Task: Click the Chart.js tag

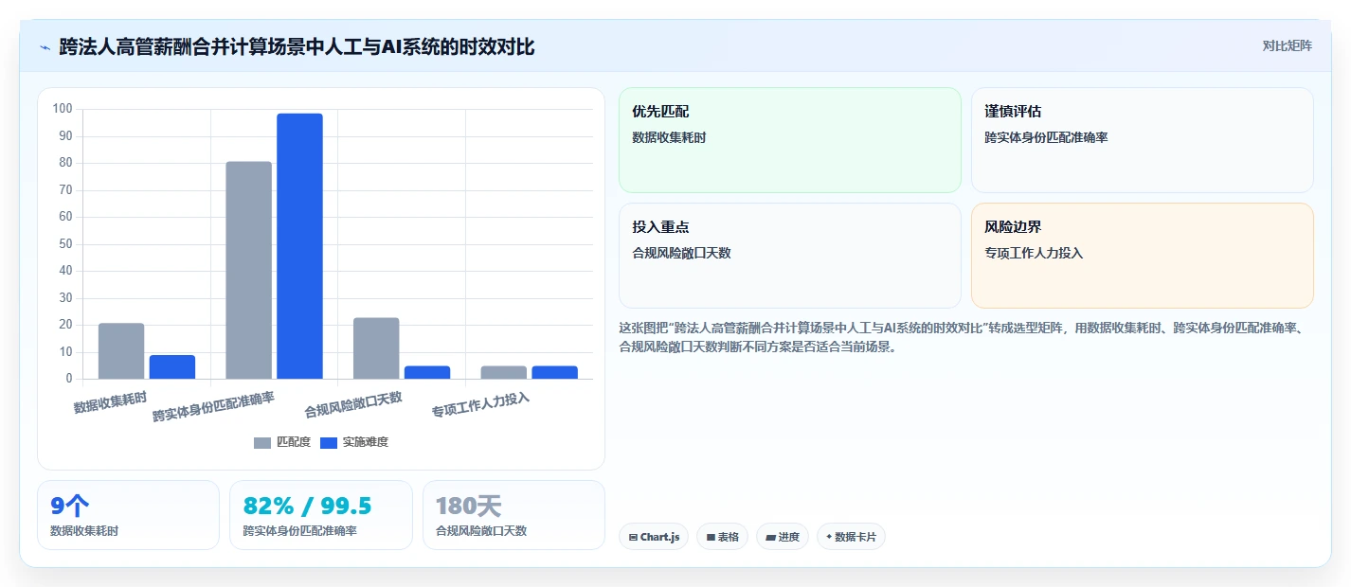Action: 654,537
